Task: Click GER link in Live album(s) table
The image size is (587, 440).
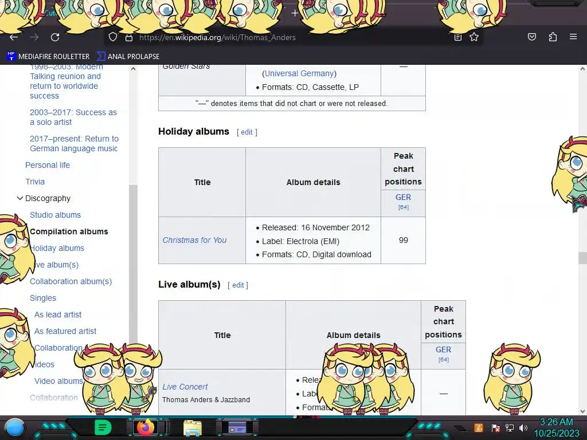Action: 443,349
